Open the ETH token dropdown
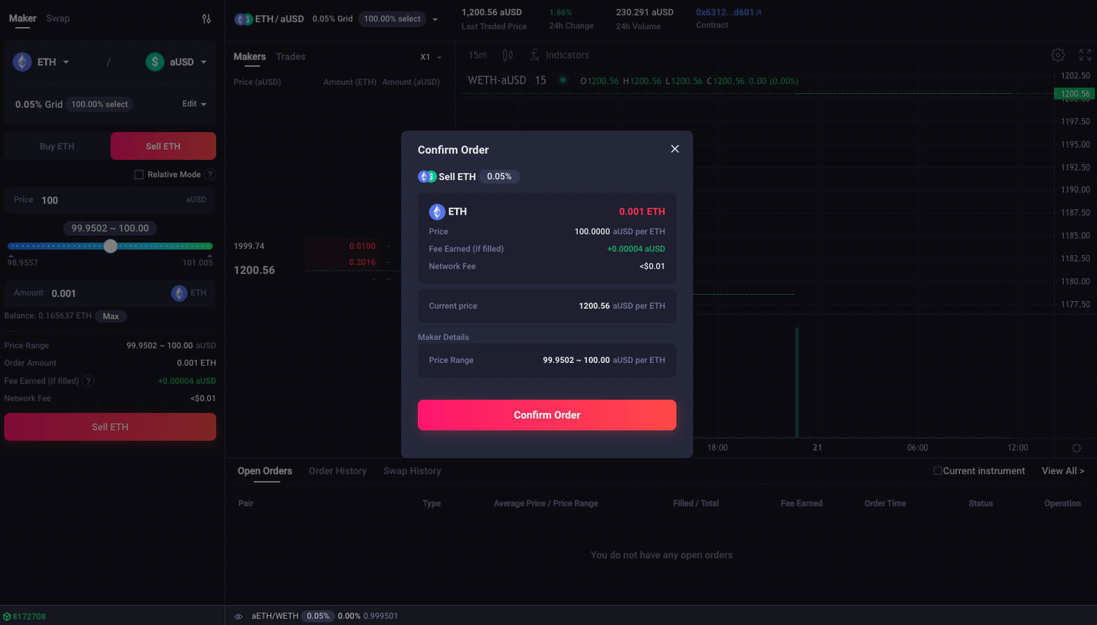Screen dimensions: 1097x625 [x=42, y=62]
